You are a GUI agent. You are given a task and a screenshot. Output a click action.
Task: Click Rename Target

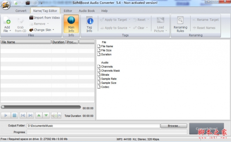pos(206,20)
